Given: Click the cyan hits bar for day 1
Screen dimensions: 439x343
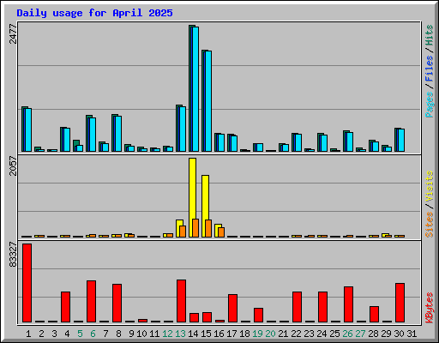Looking at the screenshot, I should 28,129.
